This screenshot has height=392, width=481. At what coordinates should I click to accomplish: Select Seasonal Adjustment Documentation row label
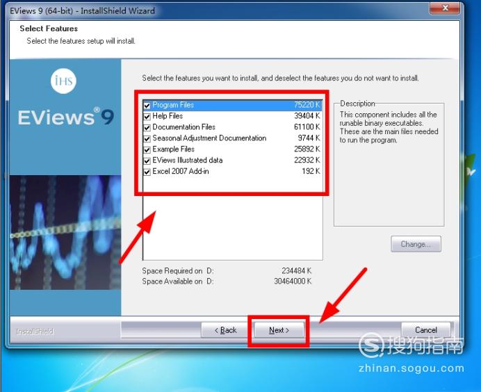tap(209, 138)
